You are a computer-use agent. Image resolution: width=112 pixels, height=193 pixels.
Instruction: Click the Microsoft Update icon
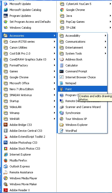pos(6,4)
